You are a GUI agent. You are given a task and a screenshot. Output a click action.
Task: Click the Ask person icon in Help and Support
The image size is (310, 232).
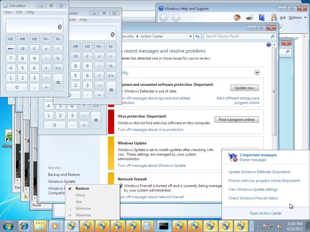tap(274, 18)
